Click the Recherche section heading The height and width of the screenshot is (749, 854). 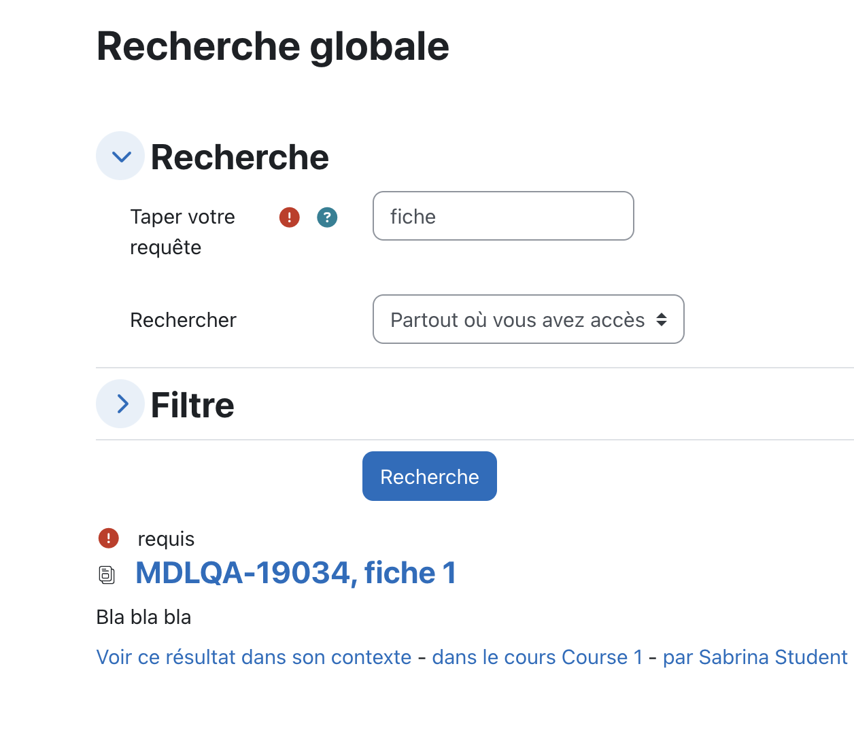click(x=240, y=157)
